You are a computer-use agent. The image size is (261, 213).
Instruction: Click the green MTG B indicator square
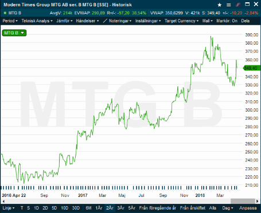click(x=5, y=13)
